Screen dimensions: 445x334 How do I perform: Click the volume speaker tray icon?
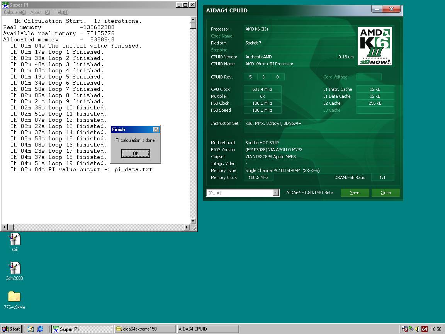(417, 329)
